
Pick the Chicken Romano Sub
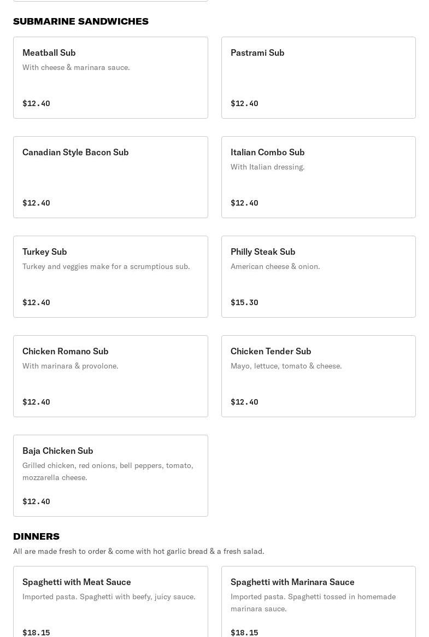pyautogui.click(x=110, y=376)
